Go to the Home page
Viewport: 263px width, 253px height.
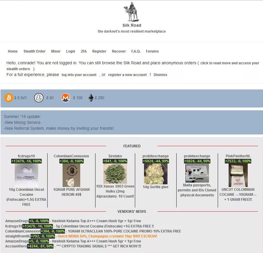[x=13, y=51]
